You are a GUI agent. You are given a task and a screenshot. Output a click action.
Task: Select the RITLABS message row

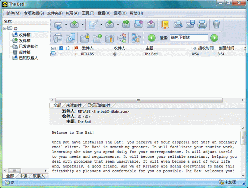coord(147,54)
